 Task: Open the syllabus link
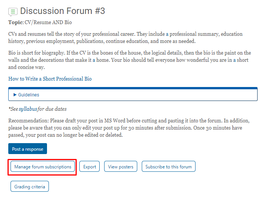pyautogui.click(x=28, y=109)
